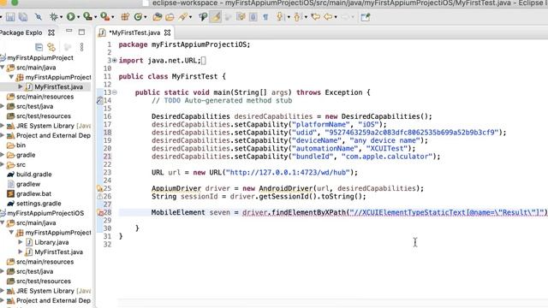Click the error marker on line 28
This screenshot has height=308, width=548.
[100, 212]
